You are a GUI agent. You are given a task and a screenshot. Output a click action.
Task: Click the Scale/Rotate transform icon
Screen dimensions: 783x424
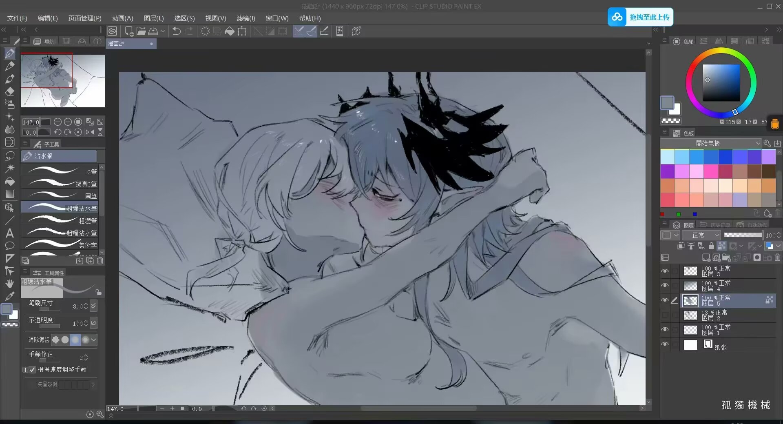[x=242, y=31]
